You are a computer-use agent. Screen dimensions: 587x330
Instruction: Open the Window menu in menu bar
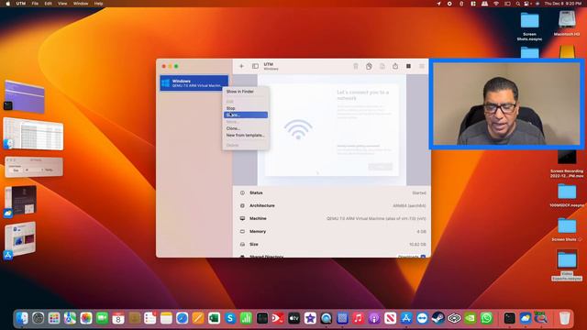(x=81, y=4)
